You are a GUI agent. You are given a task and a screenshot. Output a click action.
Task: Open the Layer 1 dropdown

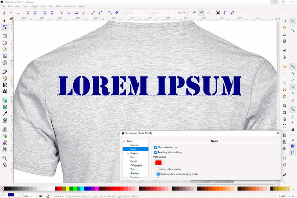58,196
